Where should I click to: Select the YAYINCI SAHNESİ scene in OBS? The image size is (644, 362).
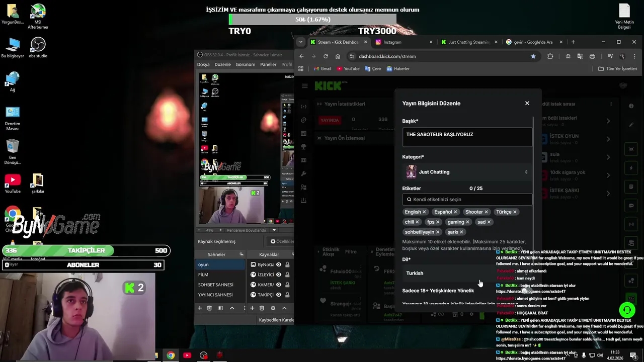pos(220,295)
